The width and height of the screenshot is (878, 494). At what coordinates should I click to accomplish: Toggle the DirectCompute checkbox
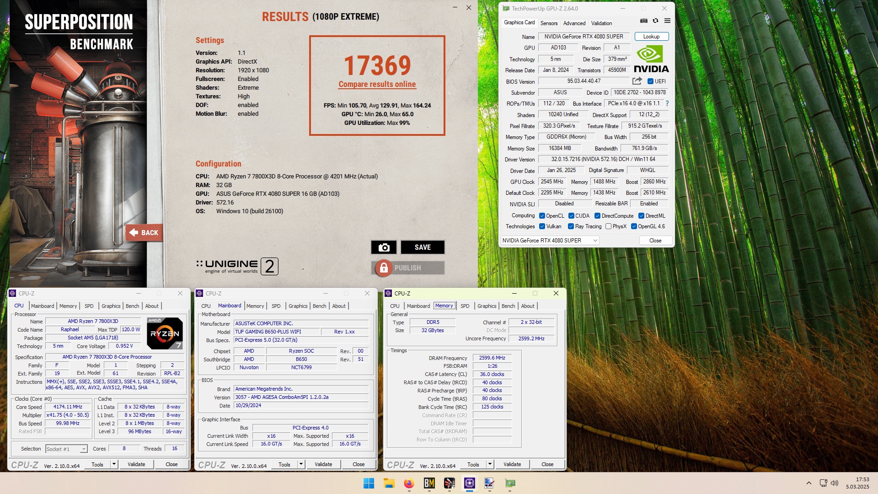[597, 216]
